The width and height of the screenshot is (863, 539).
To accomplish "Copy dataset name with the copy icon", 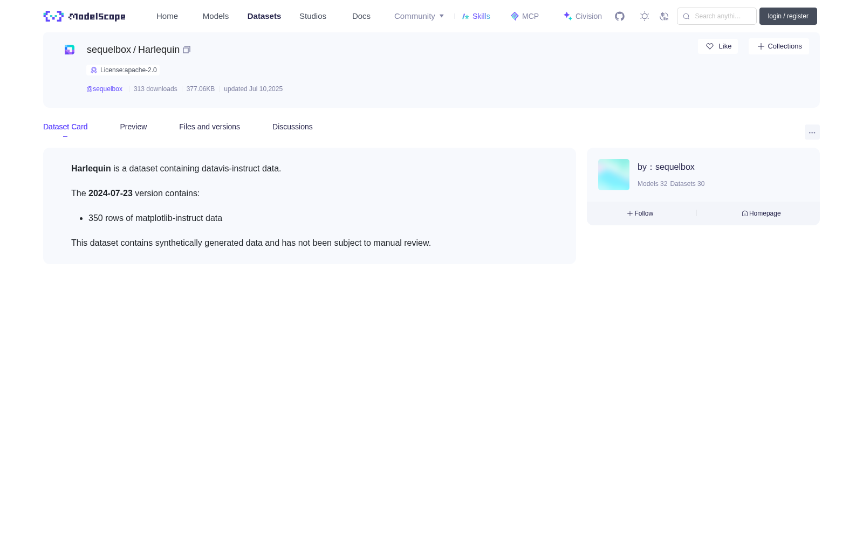I will point(187,50).
